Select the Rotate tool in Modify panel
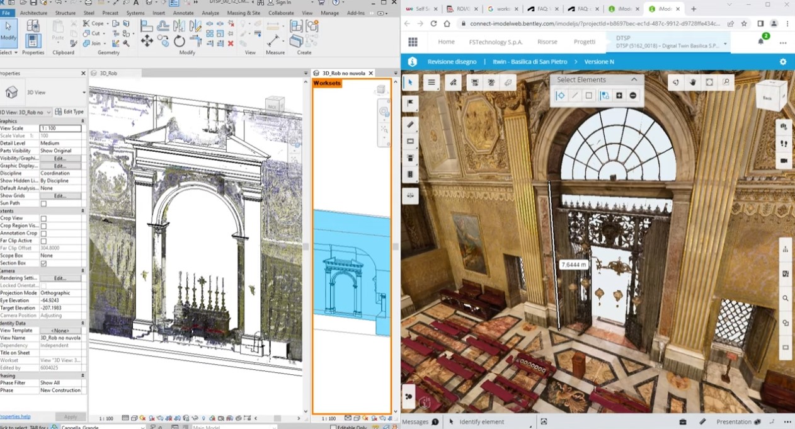This screenshot has width=795, height=429. (180, 41)
